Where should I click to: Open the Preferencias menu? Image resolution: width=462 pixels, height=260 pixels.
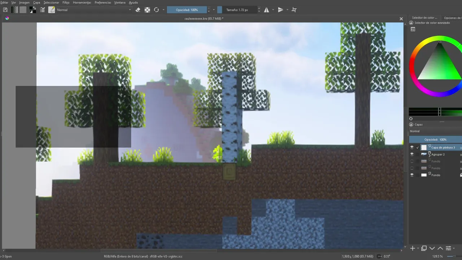[x=103, y=3]
